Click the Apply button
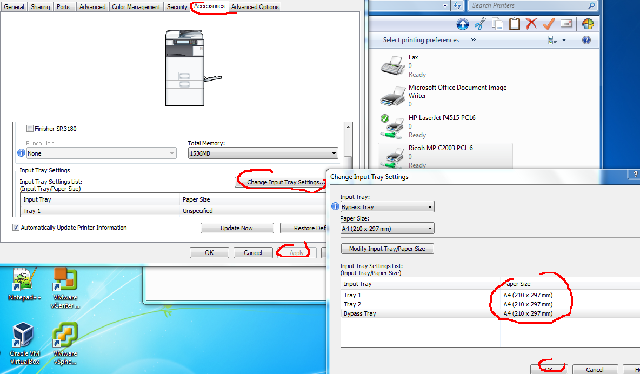Viewport: 640px width, 374px height. click(296, 253)
